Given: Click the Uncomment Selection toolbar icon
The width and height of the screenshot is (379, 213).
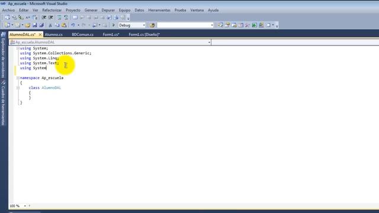Looking at the screenshot, I should (x=66, y=17).
